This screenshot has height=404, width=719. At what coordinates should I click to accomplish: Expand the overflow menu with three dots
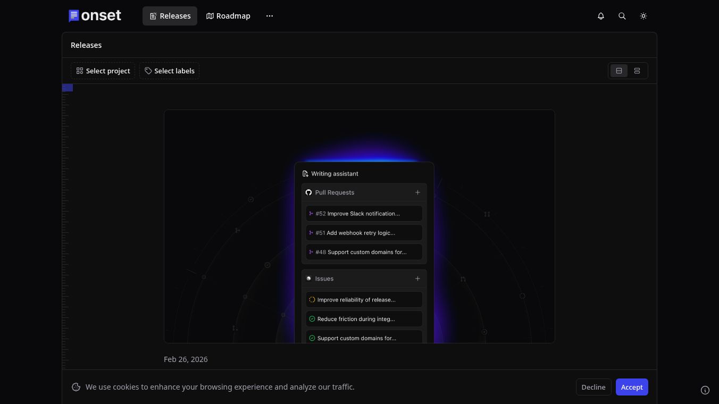[x=270, y=16]
